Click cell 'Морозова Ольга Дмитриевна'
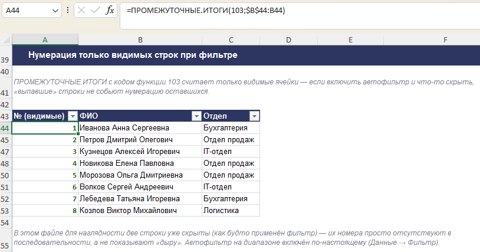The height and width of the screenshot is (252, 480). tap(140, 175)
